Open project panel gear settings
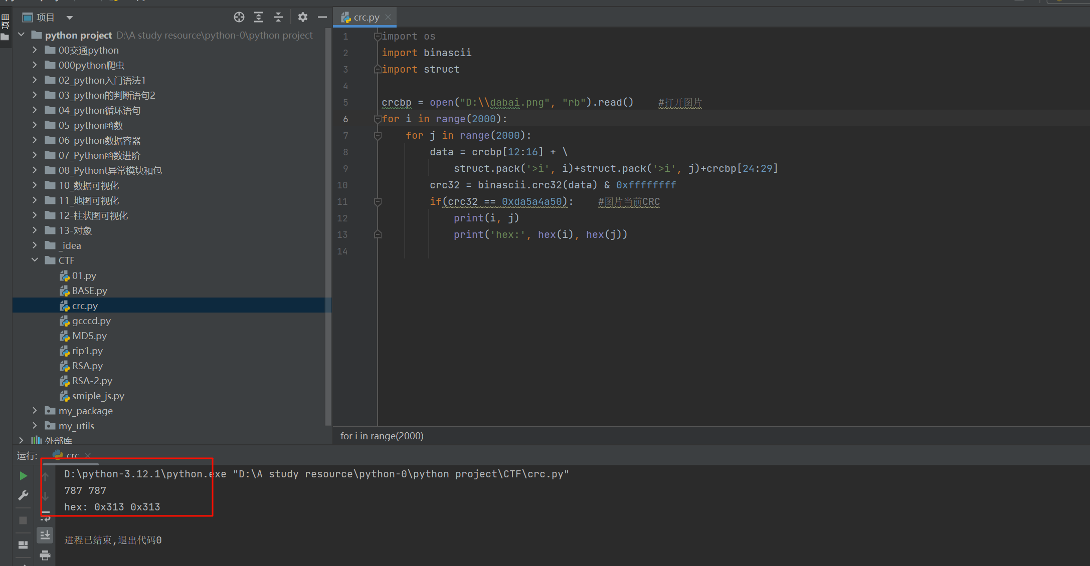Screen dimensions: 1090x566 coord(302,18)
